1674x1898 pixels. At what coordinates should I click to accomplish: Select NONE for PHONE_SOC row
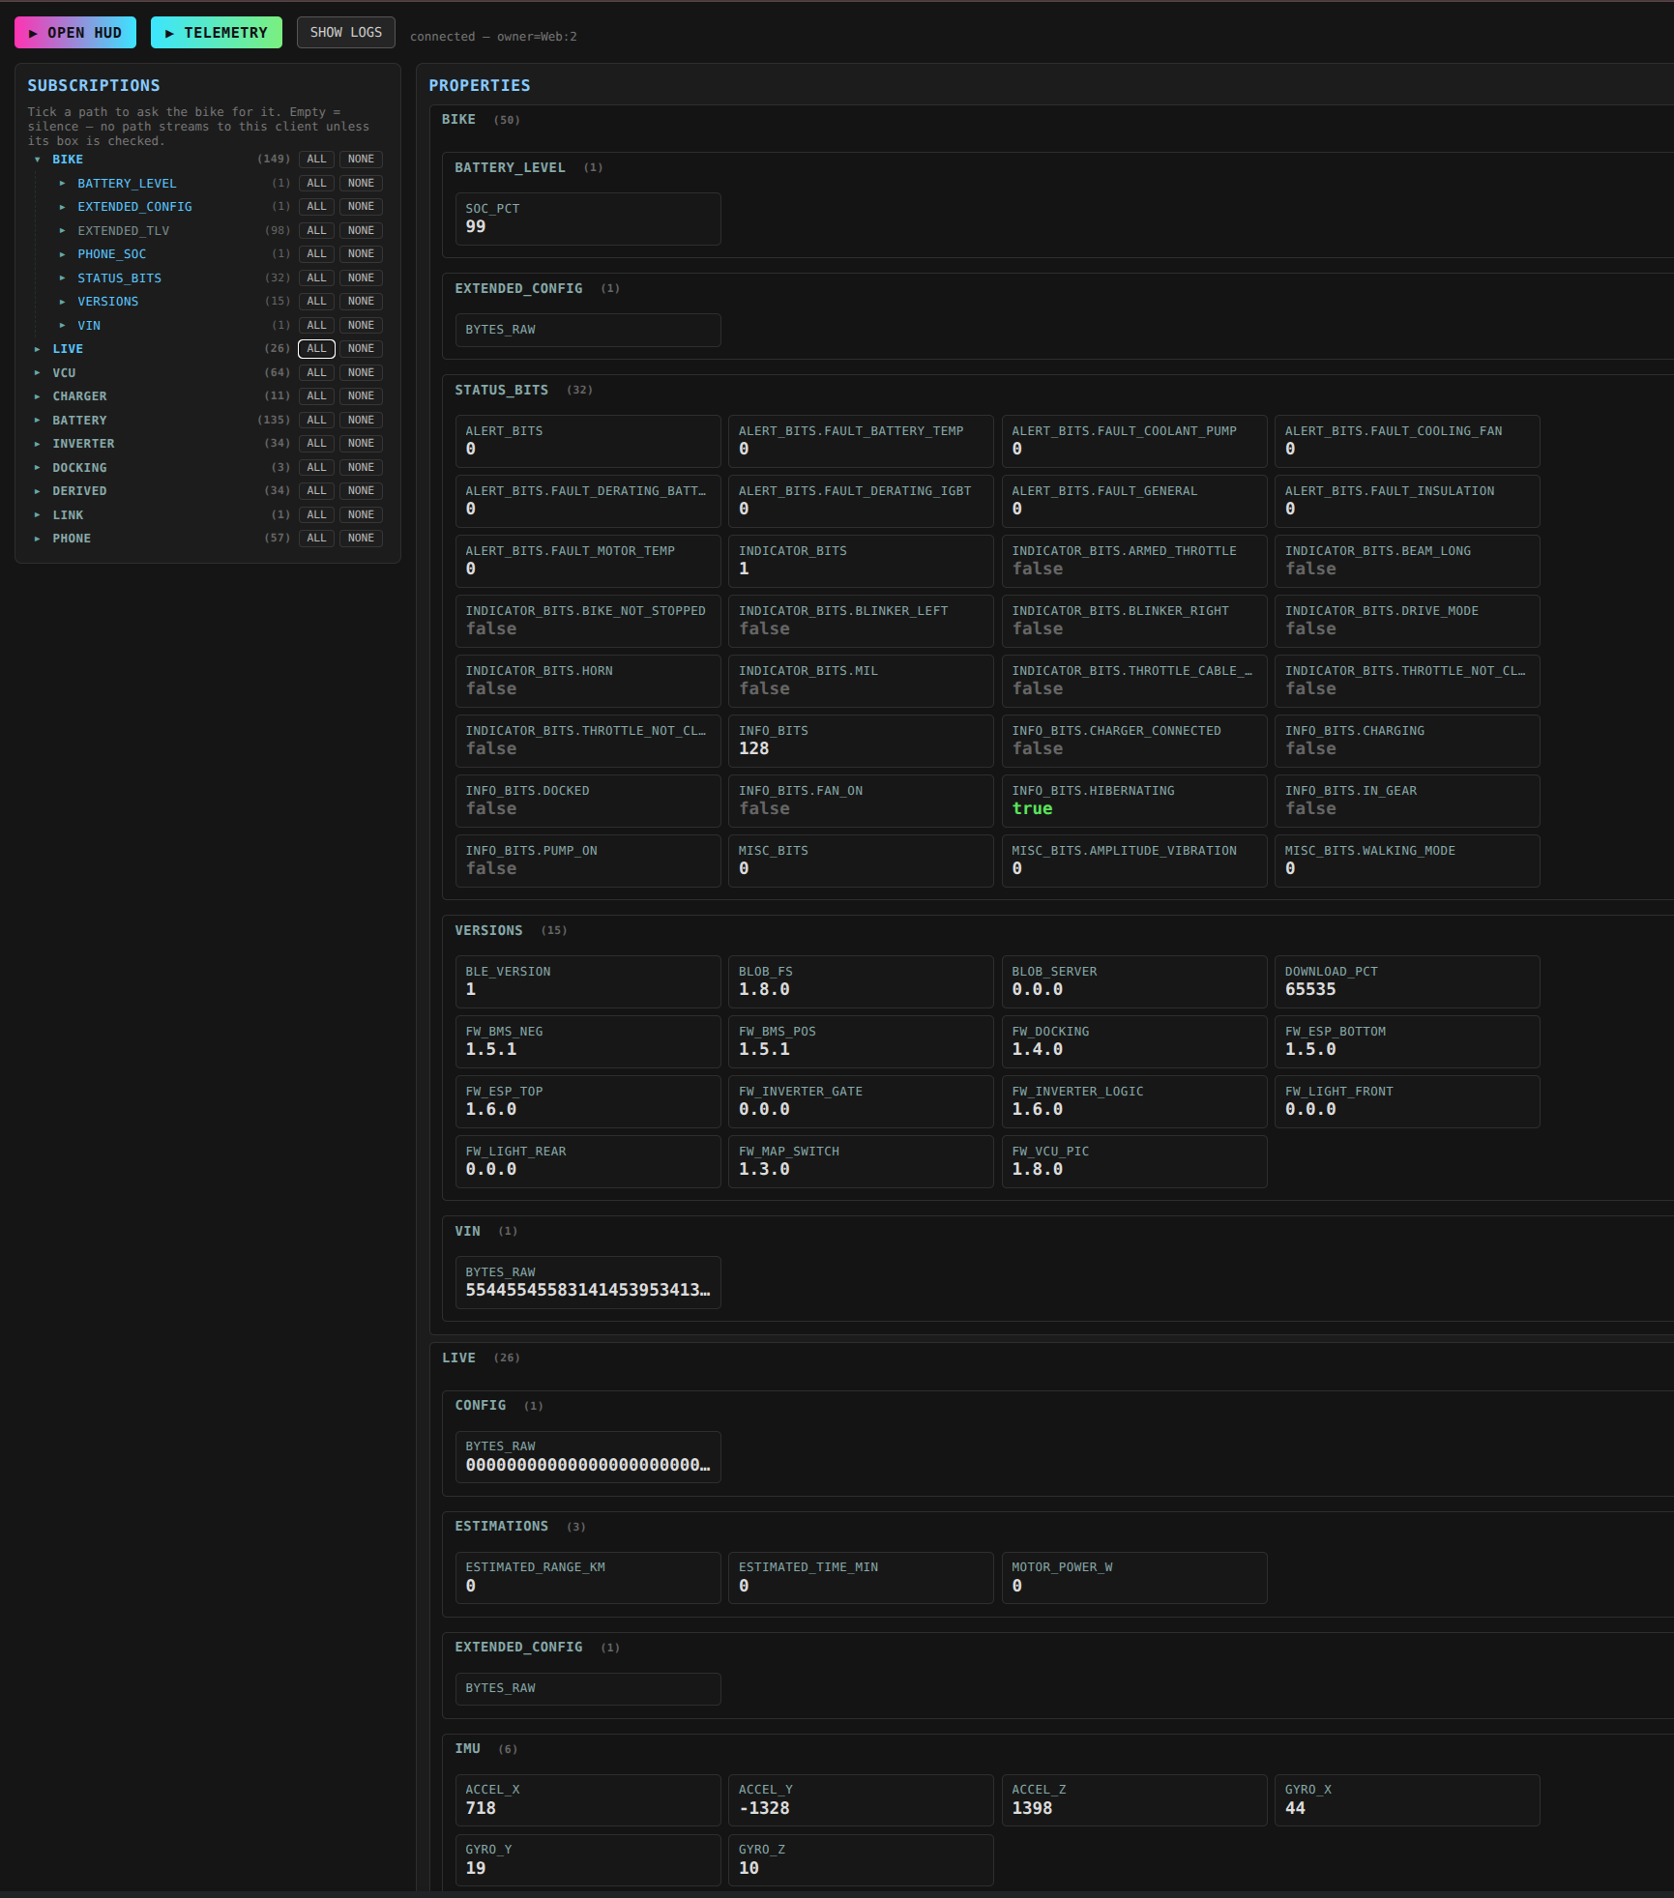click(x=361, y=254)
